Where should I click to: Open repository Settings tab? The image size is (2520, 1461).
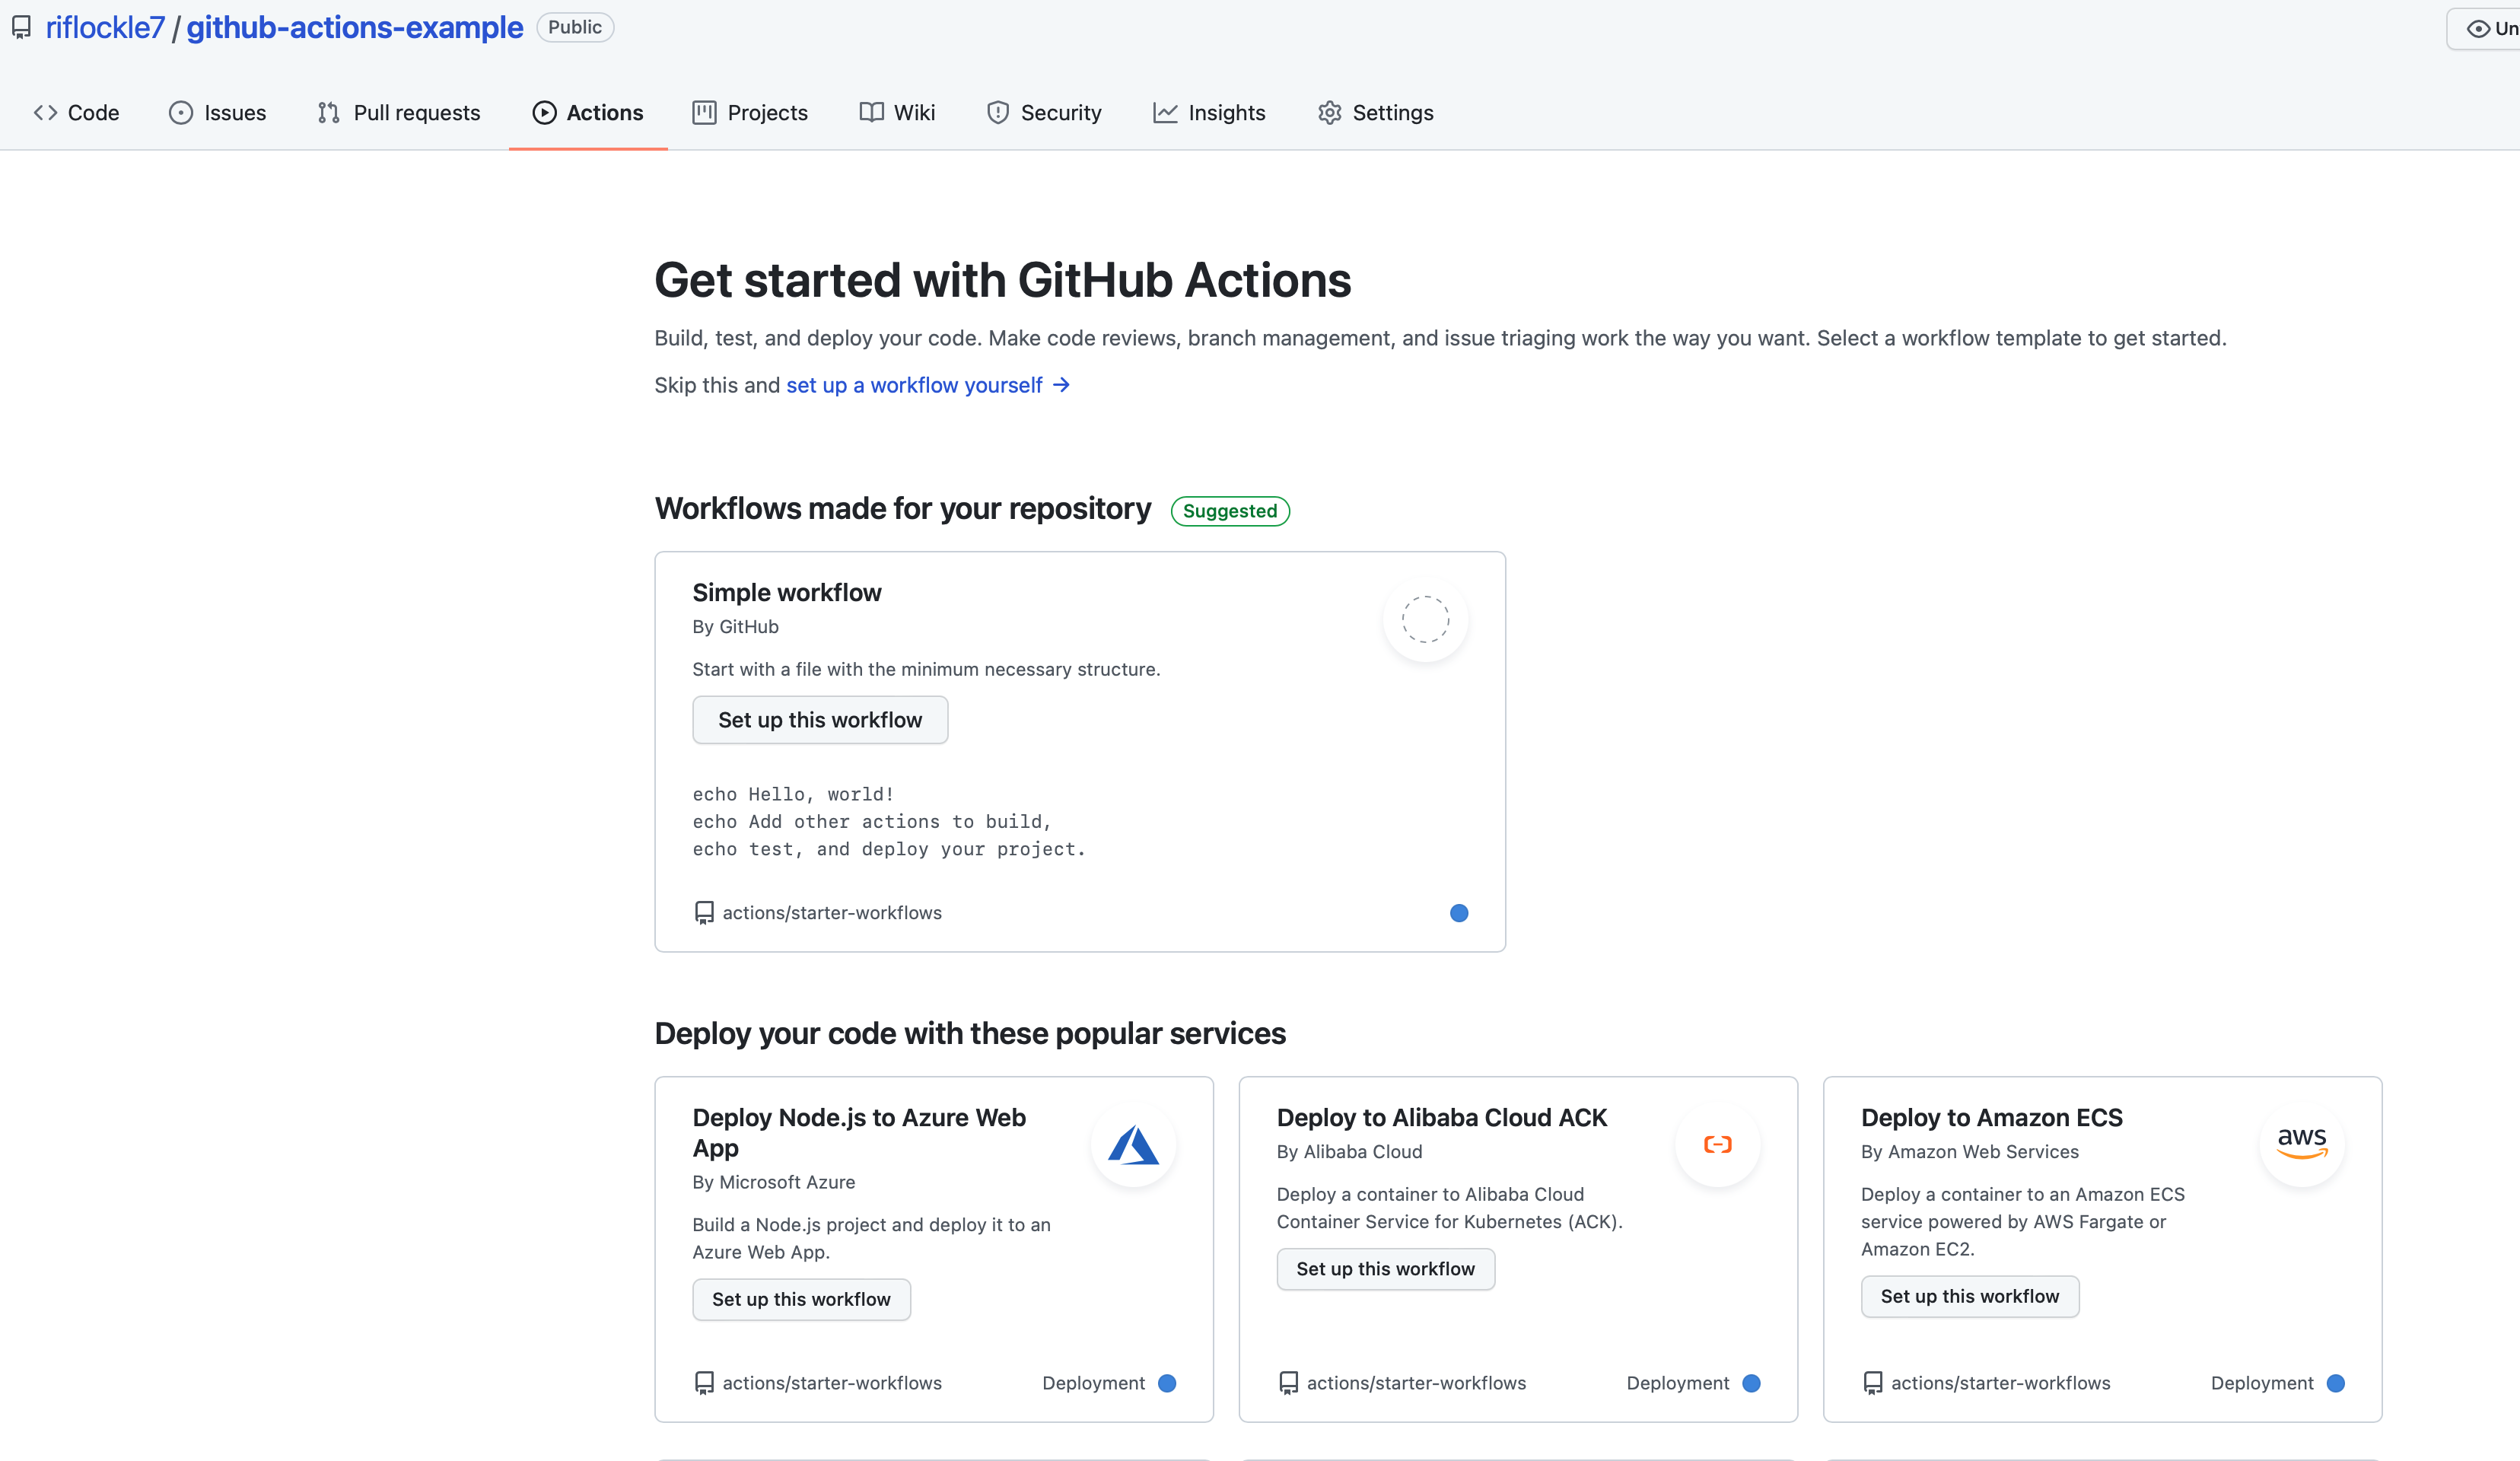coord(1375,113)
